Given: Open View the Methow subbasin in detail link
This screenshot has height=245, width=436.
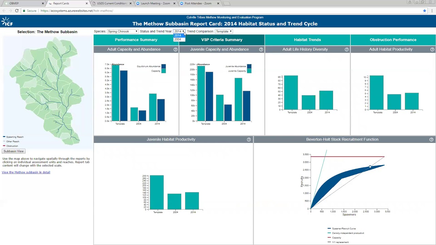Looking at the screenshot, I should coord(26,172).
